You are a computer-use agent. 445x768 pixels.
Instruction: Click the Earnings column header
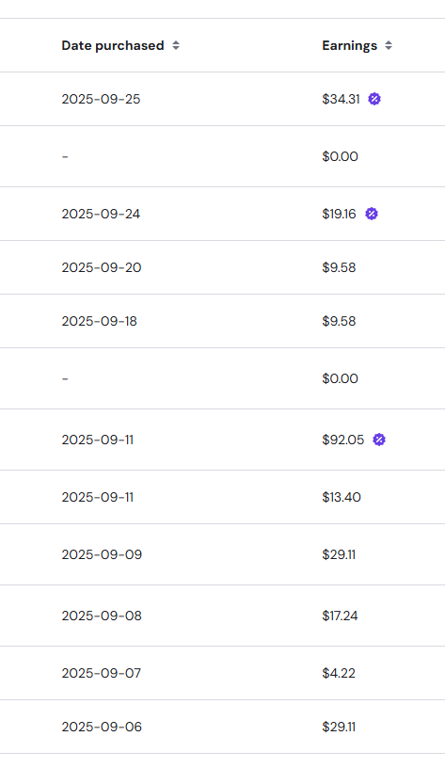[x=350, y=45]
